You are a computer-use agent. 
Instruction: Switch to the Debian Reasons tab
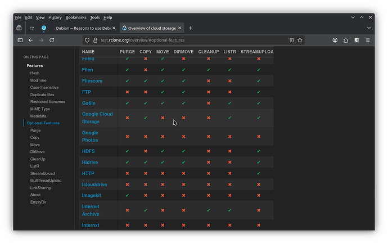tap(83, 28)
